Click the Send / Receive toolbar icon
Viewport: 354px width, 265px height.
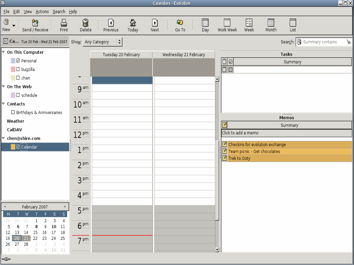[x=35, y=23]
